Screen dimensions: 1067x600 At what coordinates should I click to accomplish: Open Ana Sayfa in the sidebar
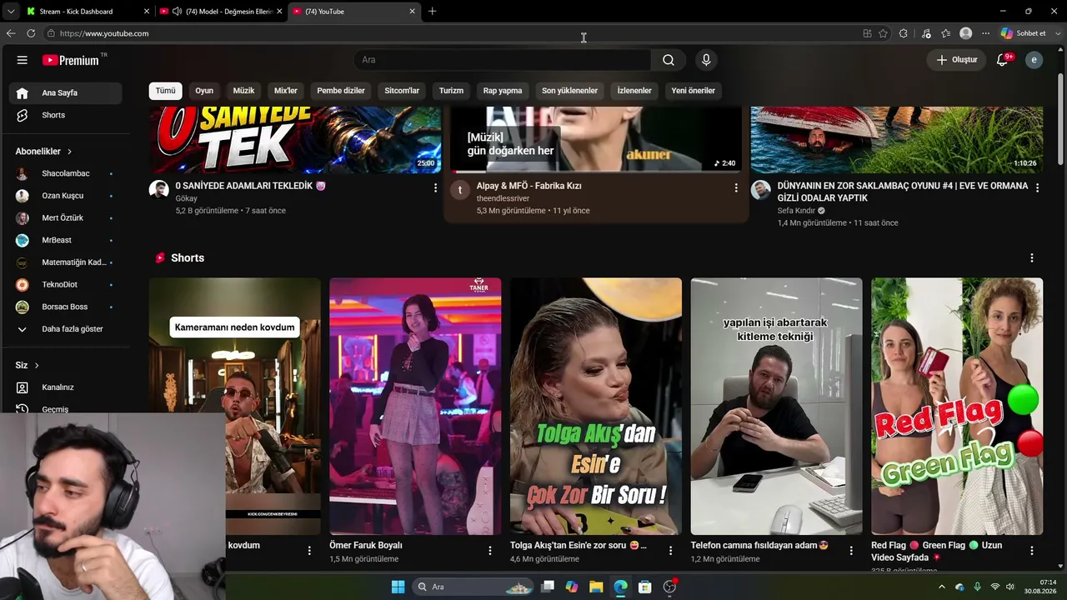point(65,92)
